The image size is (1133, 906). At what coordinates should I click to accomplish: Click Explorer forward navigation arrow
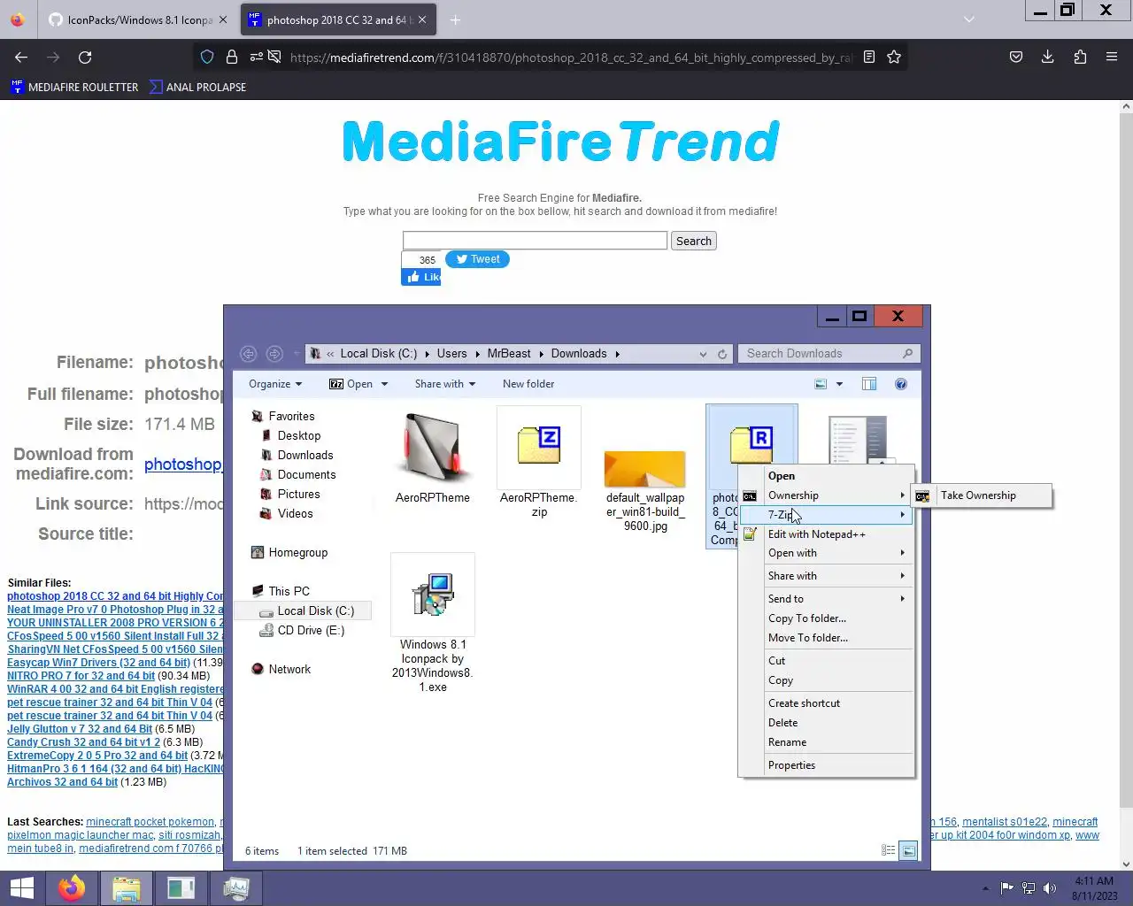[x=274, y=354]
